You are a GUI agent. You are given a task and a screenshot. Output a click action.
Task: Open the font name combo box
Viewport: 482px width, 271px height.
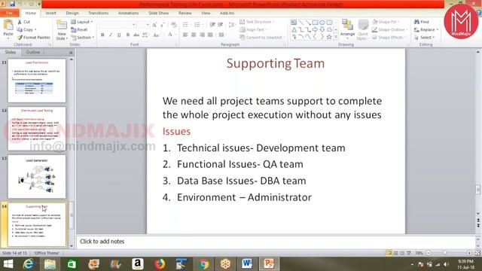pyautogui.click(x=117, y=25)
